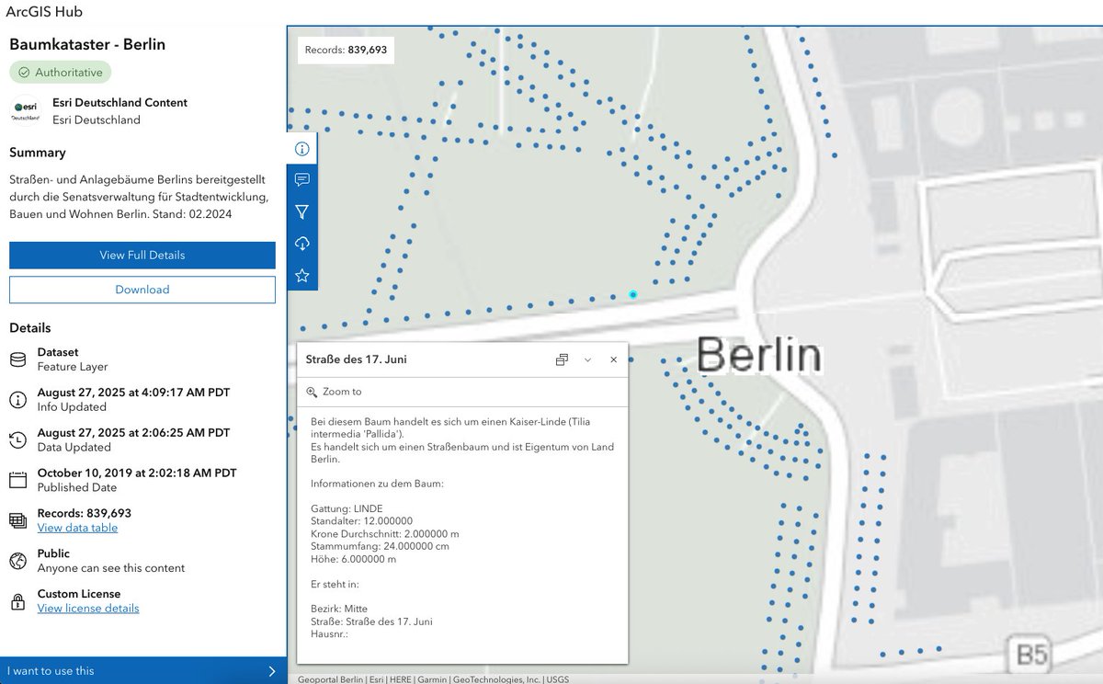The height and width of the screenshot is (684, 1103).
Task: Click the Published Date calendar icon
Action: [17, 480]
